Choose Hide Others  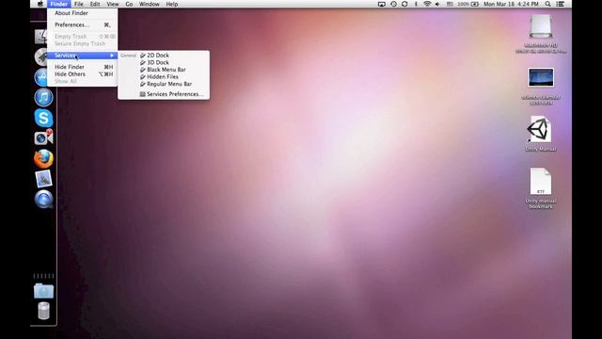point(82,74)
